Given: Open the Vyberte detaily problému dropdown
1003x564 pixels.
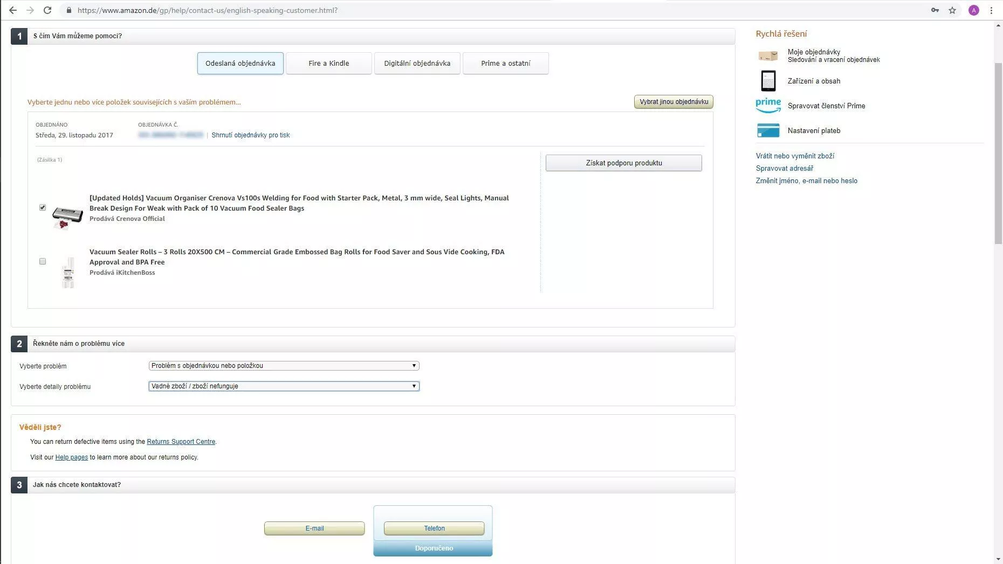Looking at the screenshot, I should click(284, 386).
